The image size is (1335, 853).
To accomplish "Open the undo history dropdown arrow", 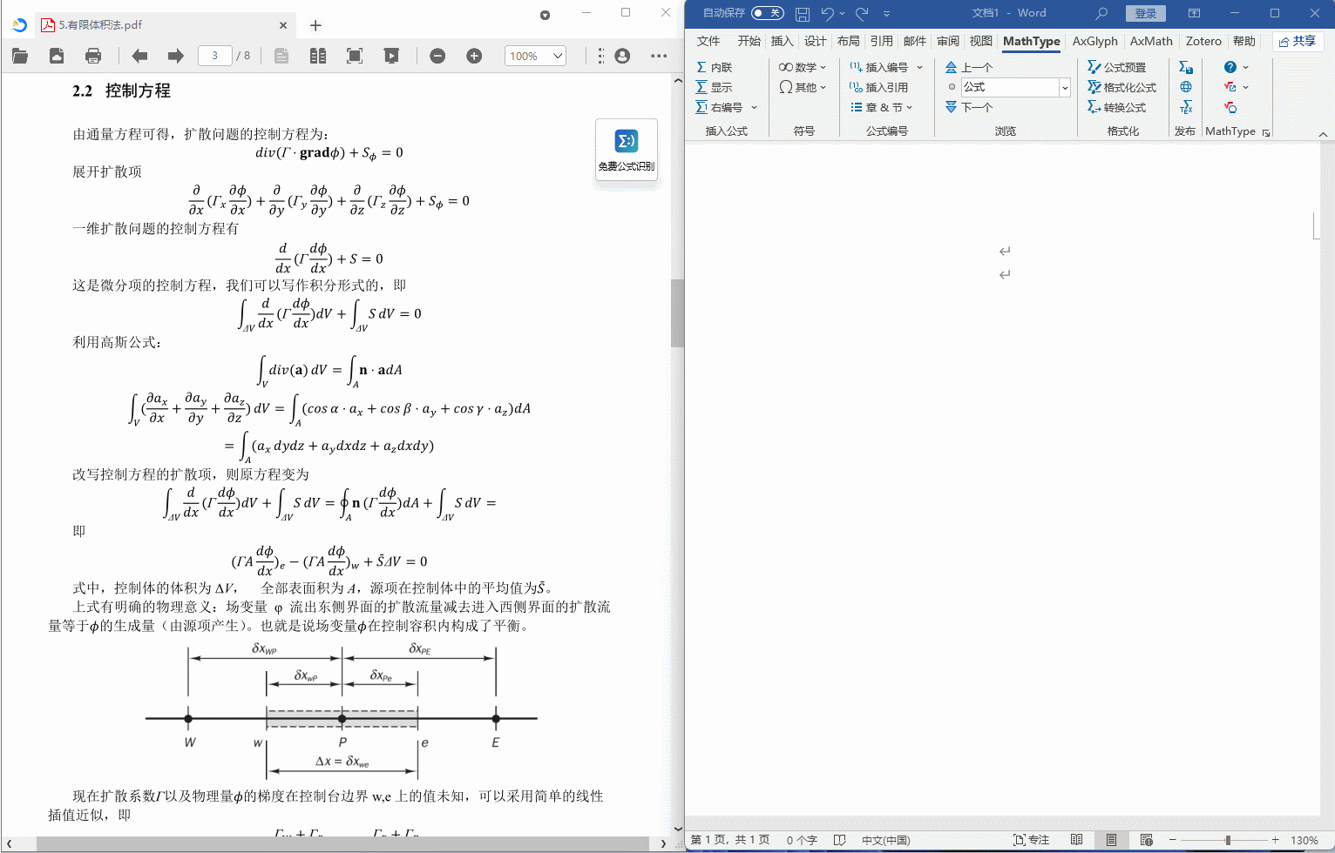I will coord(842,13).
